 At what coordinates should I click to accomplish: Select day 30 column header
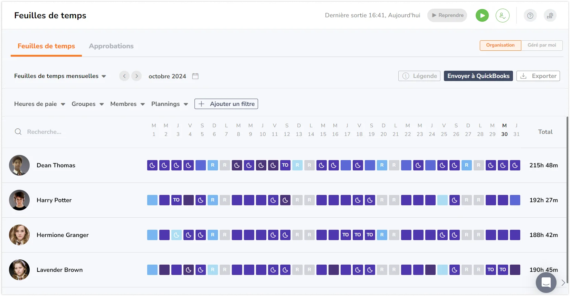[504, 130]
